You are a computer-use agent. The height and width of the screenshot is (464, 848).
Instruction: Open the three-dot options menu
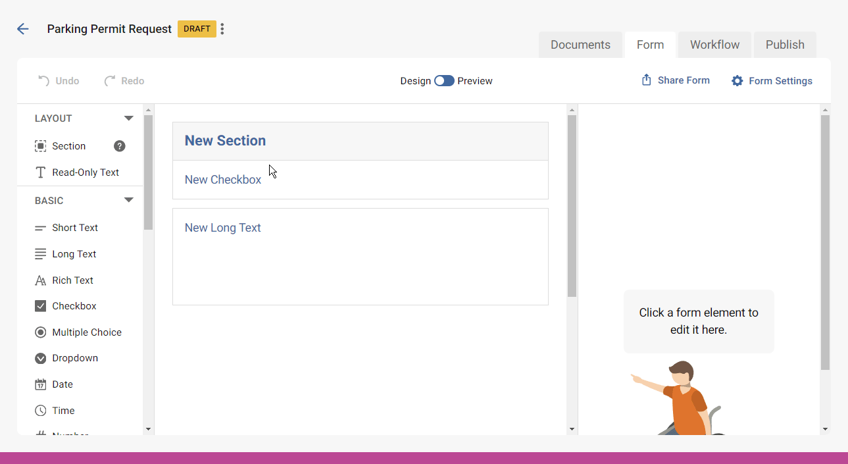coord(222,29)
